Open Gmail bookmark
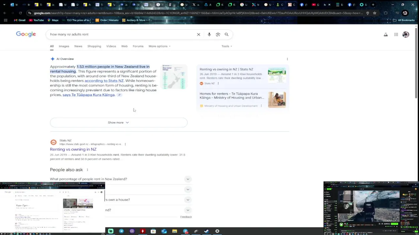 (19, 20)
